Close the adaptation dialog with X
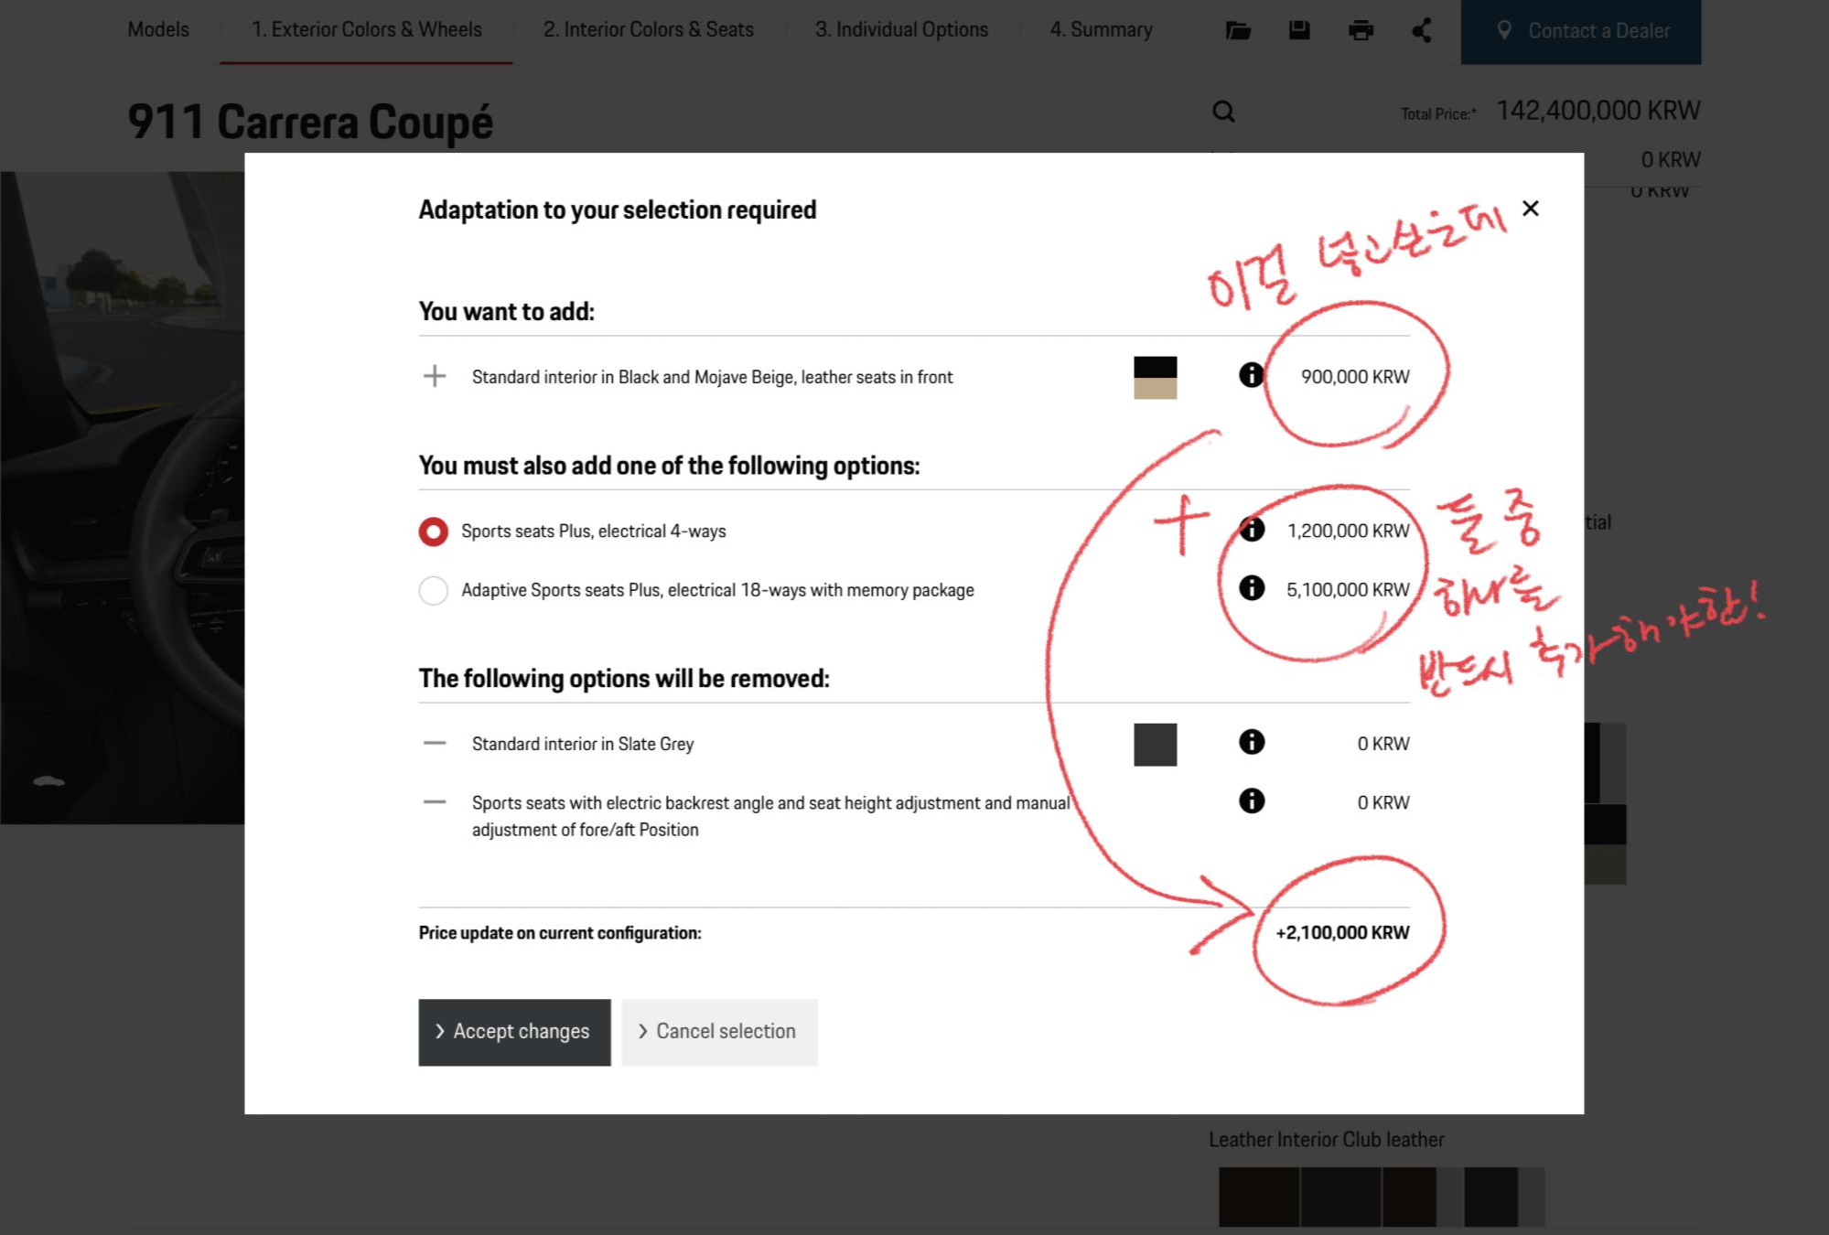The image size is (1829, 1235). click(1530, 209)
